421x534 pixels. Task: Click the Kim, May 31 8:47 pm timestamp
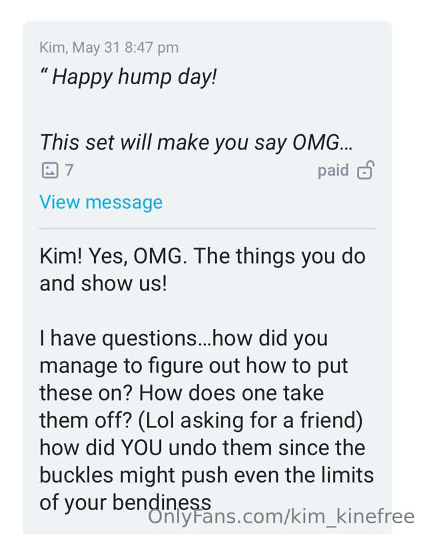109,47
